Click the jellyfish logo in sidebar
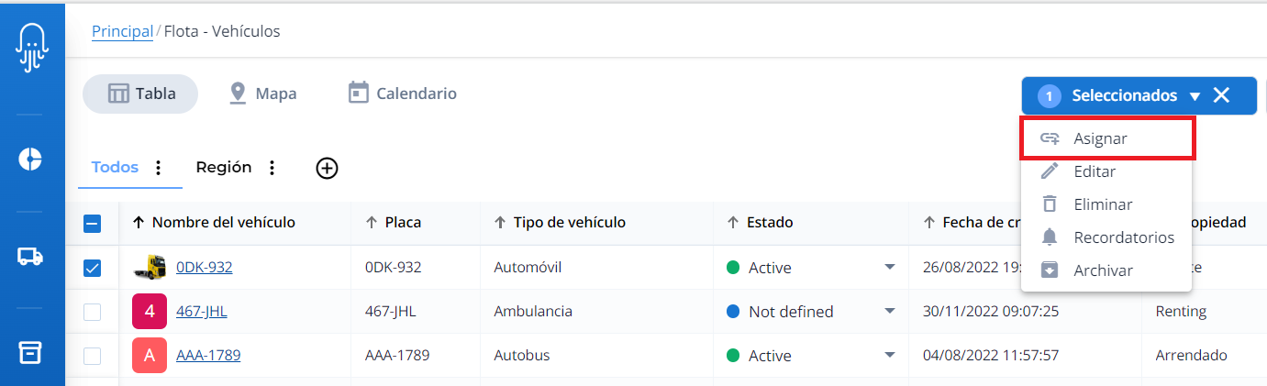Viewport: 1267px width, 386px height. pos(32,46)
